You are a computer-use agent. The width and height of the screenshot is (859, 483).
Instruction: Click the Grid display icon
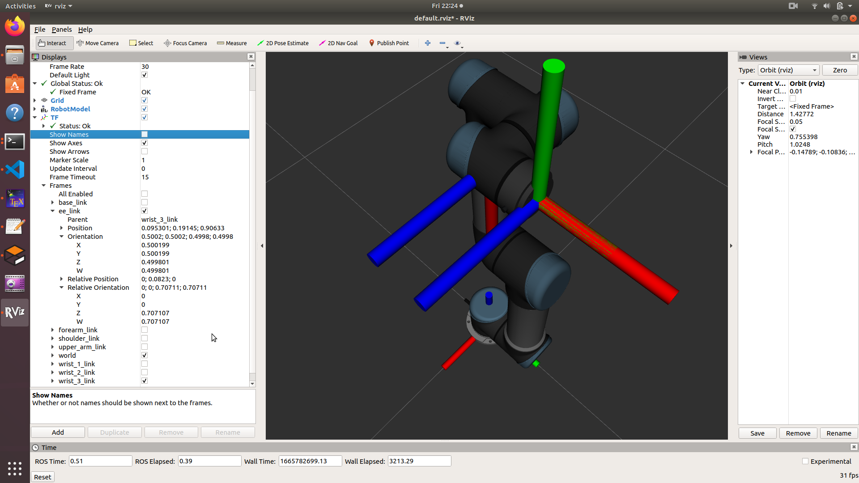(44, 101)
